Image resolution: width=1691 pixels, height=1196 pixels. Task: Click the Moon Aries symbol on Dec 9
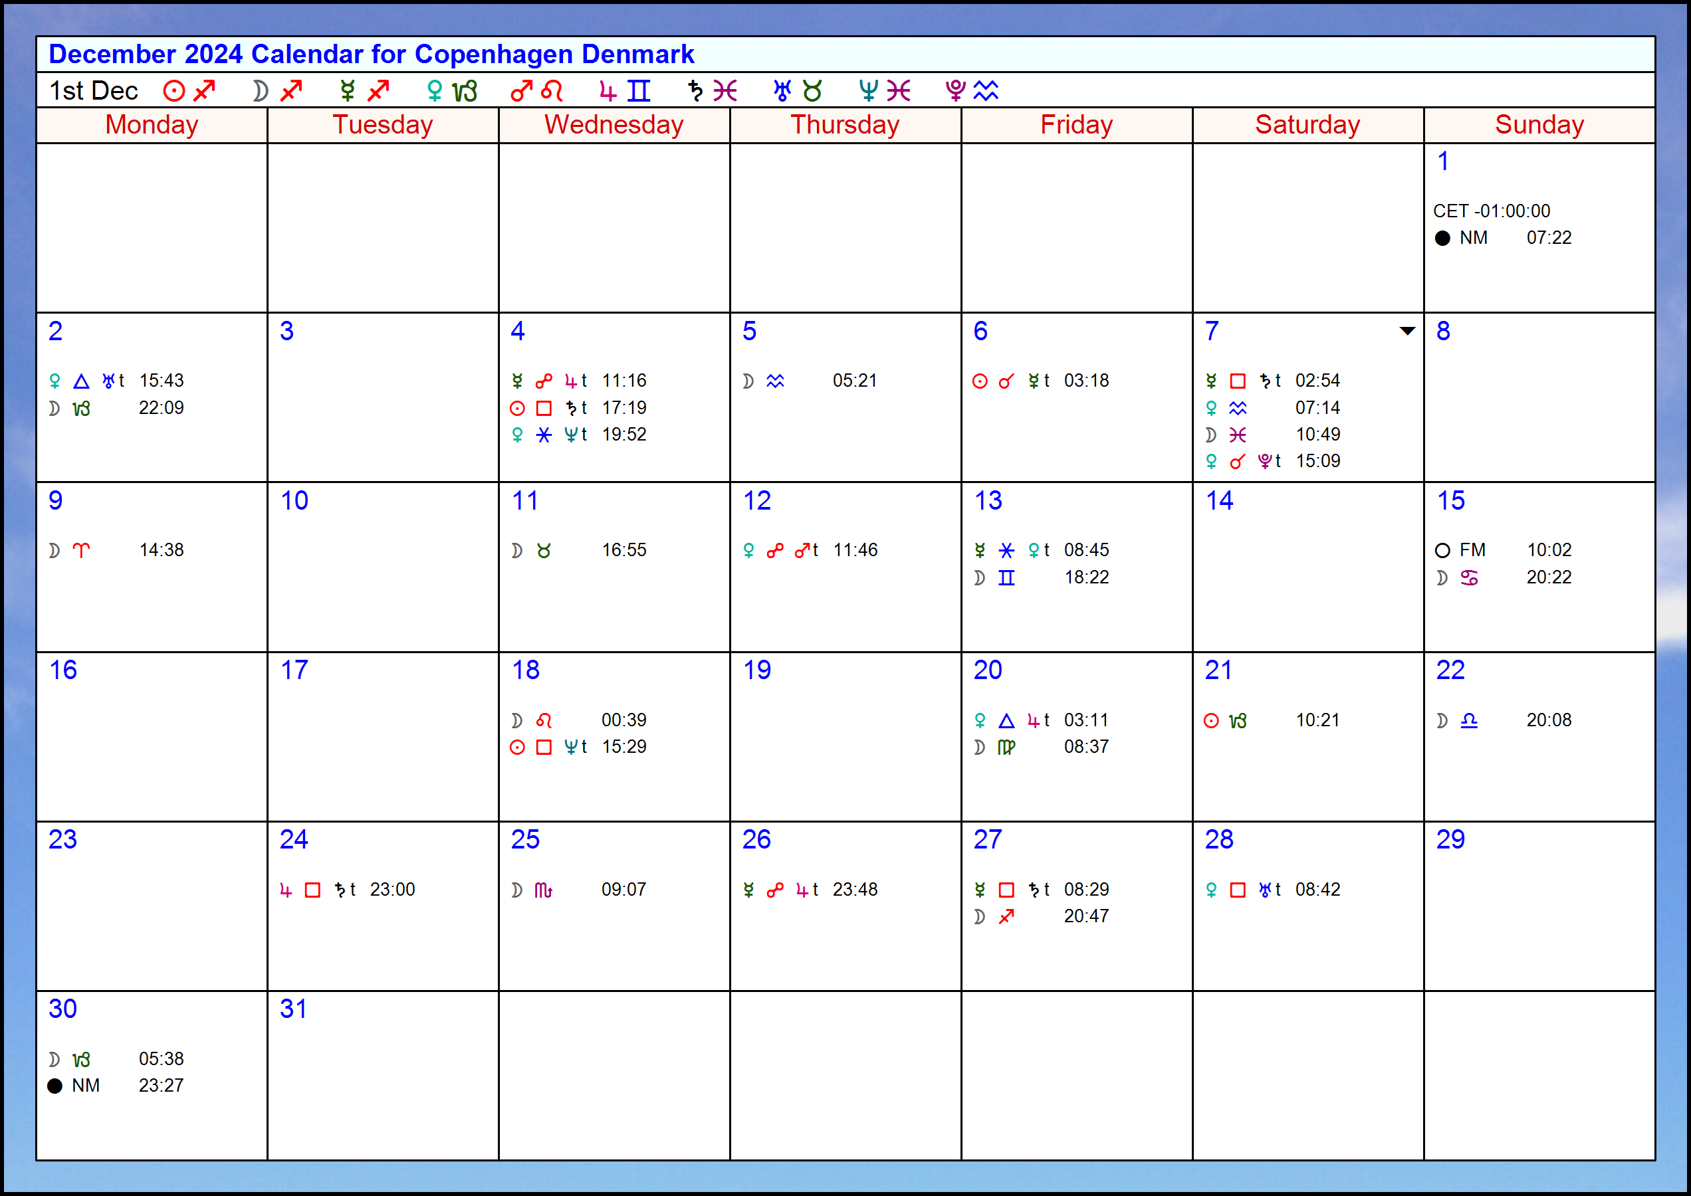81,551
